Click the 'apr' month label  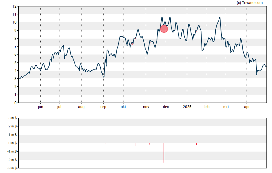(247, 107)
